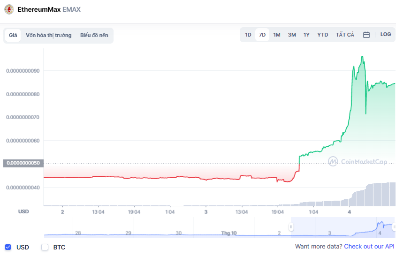
Task: Select the 1Y time range
Action: pos(306,35)
